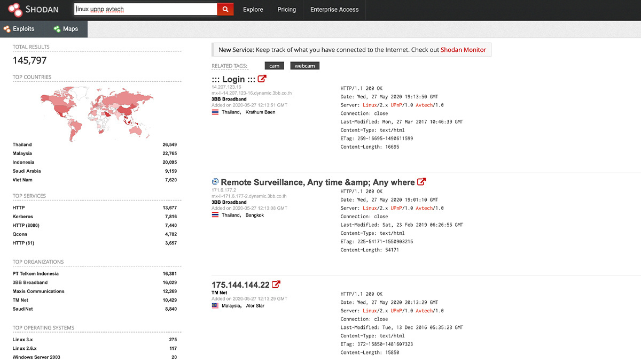Viewport: 641px width, 361px height.
Task: Click Content-Length: 54171 line
Action: pyautogui.click(x=370, y=250)
